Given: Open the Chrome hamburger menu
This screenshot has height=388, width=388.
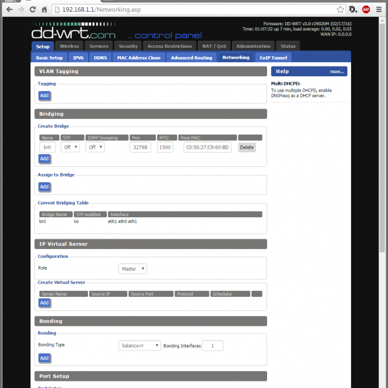Looking at the screenshot, I should point(379,10).
